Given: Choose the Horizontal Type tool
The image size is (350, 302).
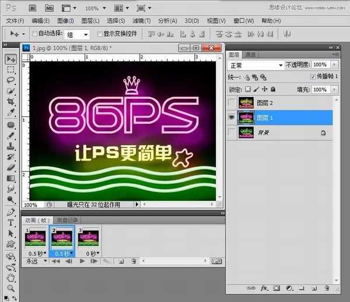Looking at the screenshot, I should coord(10,223).
